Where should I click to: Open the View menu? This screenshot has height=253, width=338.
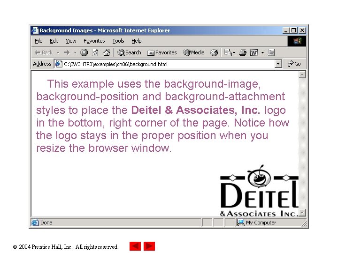(x=71, y=41)
